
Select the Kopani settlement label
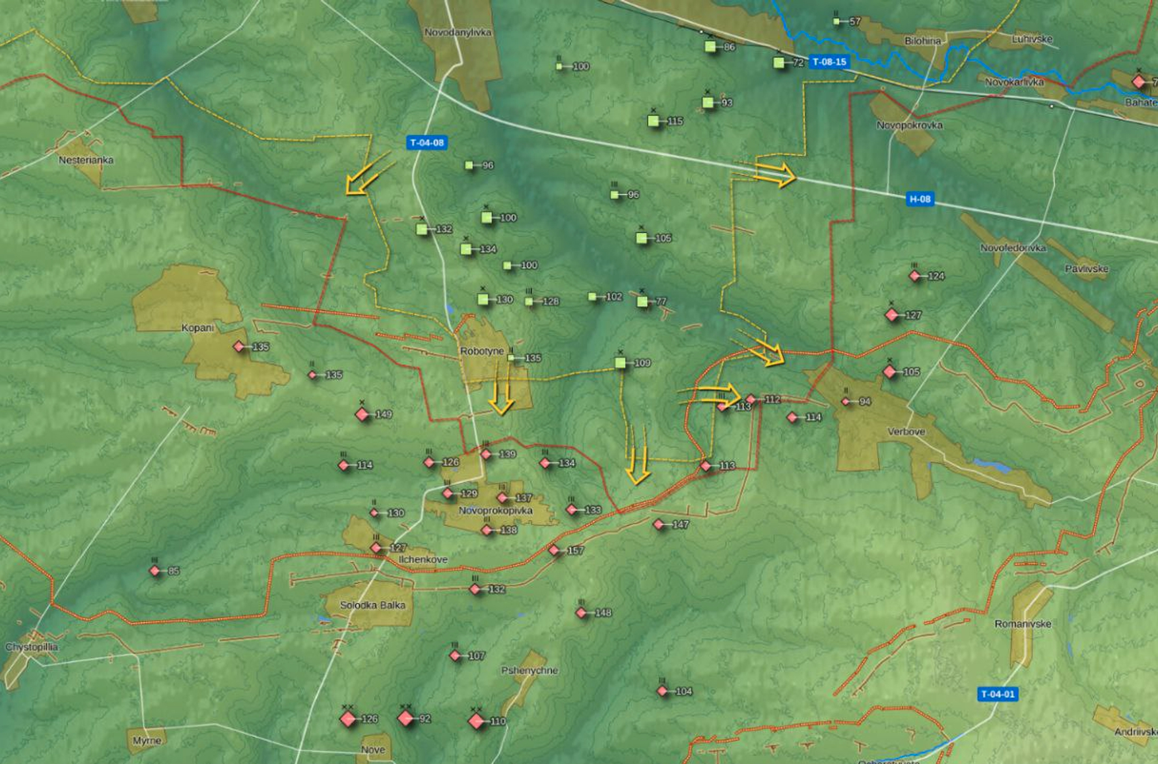click(197, 327)
